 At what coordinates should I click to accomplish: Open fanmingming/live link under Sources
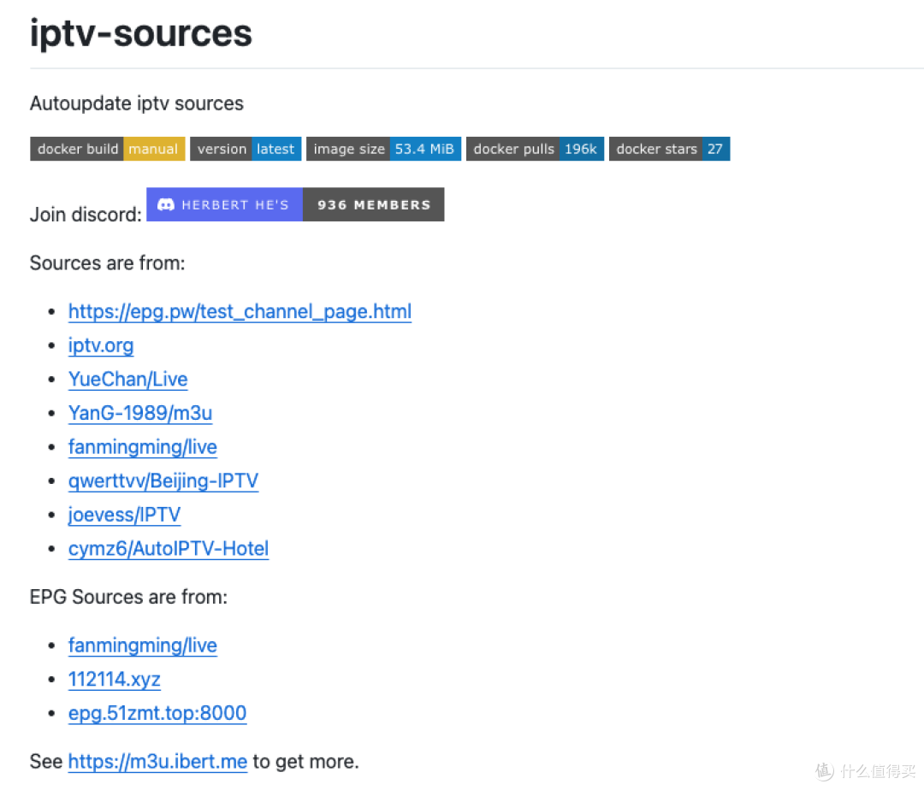pos(143,447)
